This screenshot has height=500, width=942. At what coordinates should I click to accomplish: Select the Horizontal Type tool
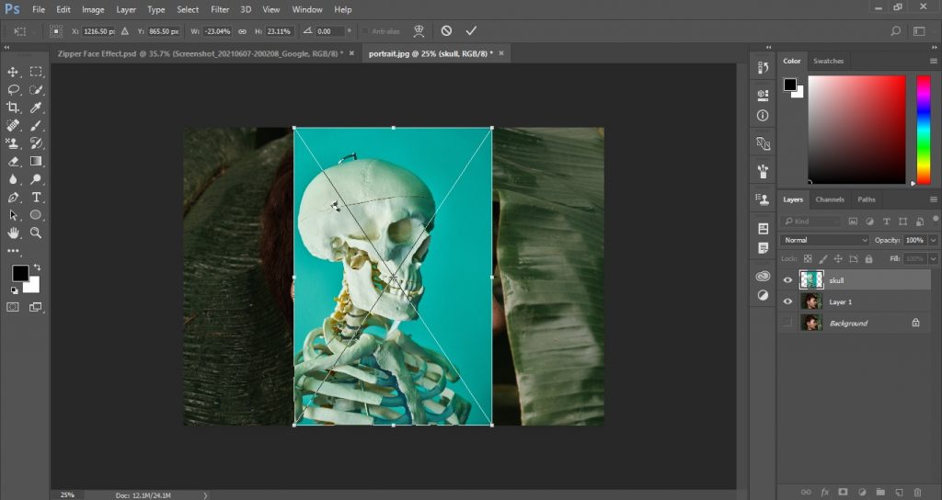click(x=36, y=197)
